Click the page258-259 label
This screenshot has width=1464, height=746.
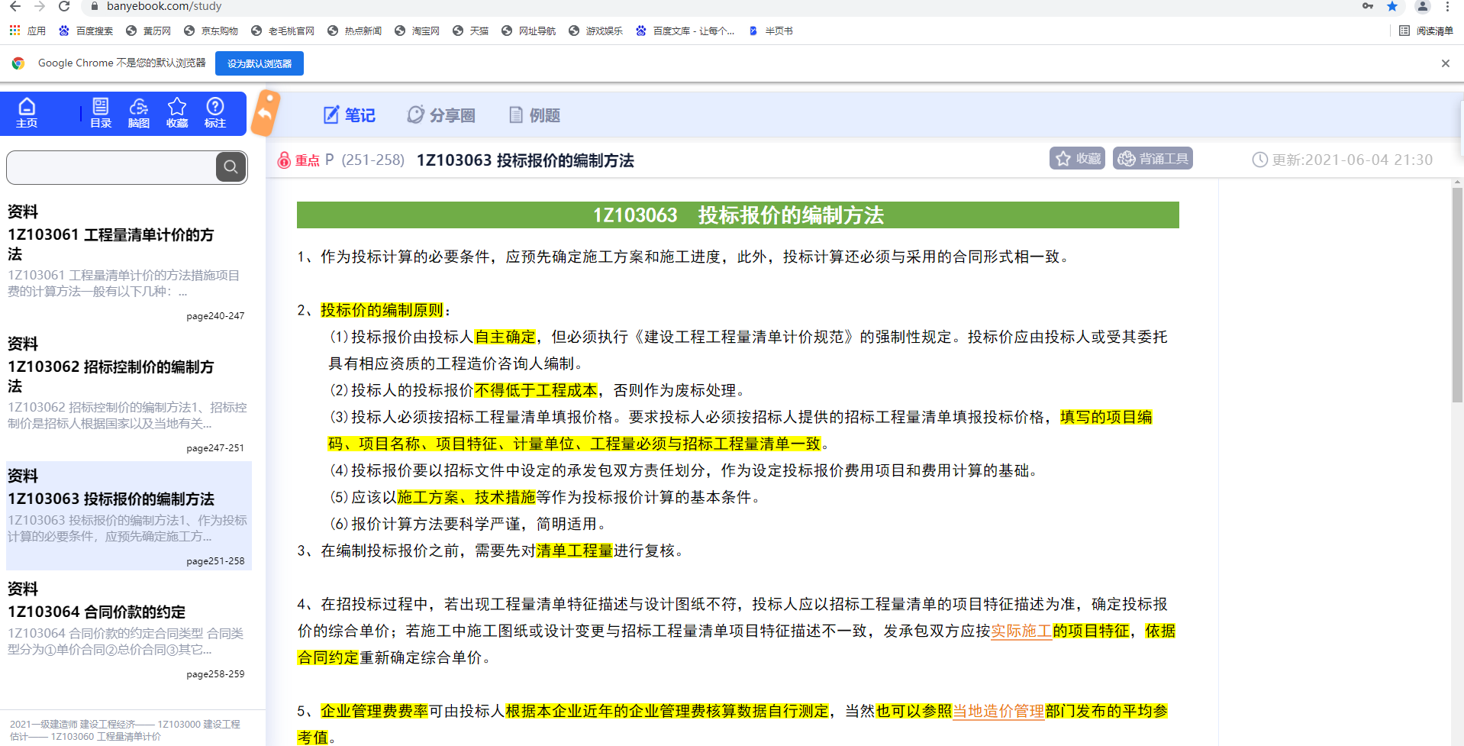(215, 674)
